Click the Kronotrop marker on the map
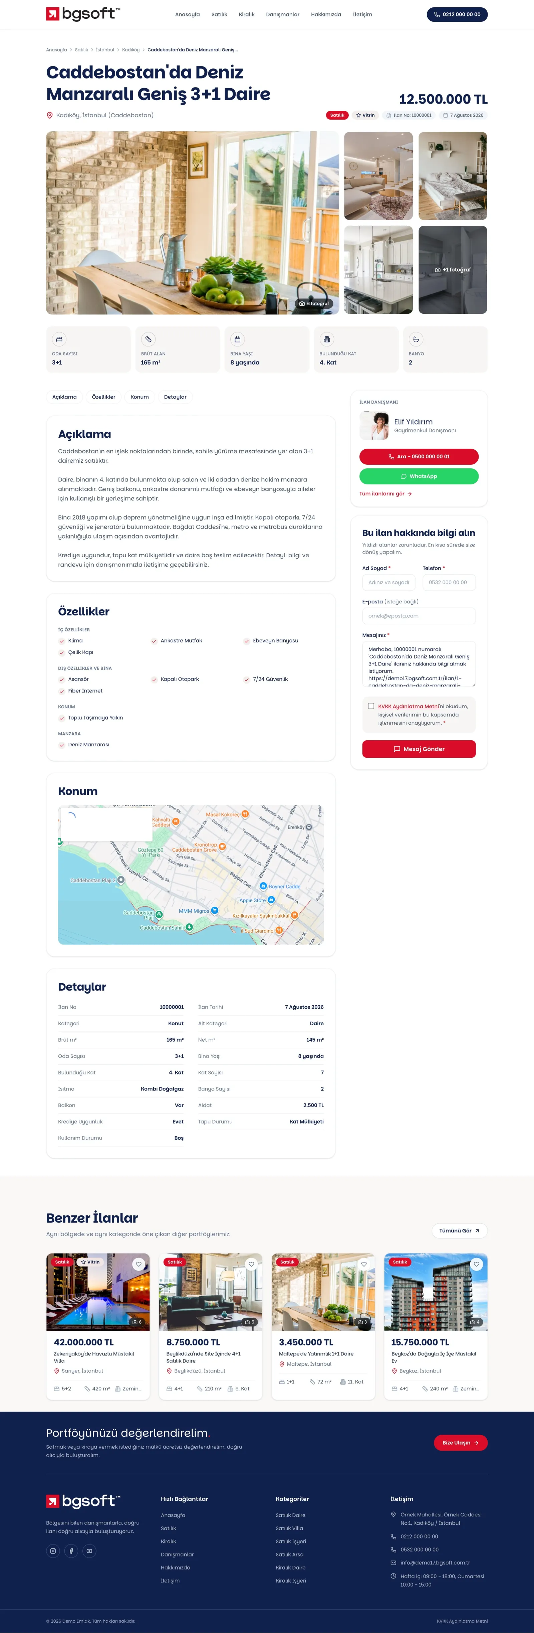The image size is (534, 1633). pyautogui.click(x=222, y=846)
